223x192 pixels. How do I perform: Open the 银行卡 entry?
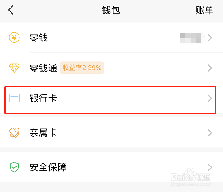pyautogui.click(x=110, y=100)
